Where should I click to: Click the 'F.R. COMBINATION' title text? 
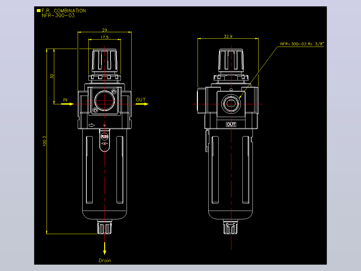coord(64,11)
